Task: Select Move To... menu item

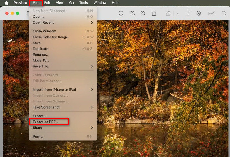Action: pos(63,60)
